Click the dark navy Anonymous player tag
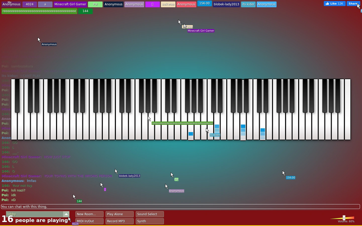Image resolution: width=362 pixels, height=226 pixels. pyautogui.click(x=114, y=4)
